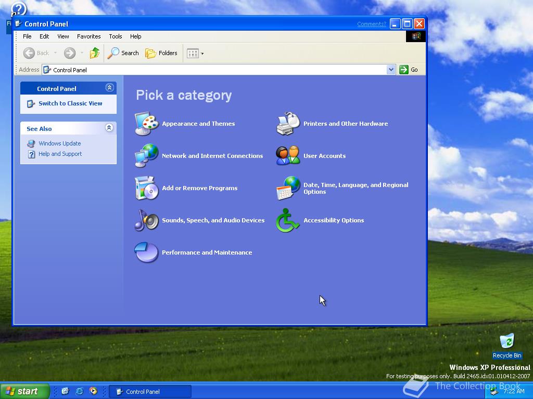Image resolution: width=533 pixels, height=399 pixels.
Task: Open the Tools menu
Action: coord(115,36)
